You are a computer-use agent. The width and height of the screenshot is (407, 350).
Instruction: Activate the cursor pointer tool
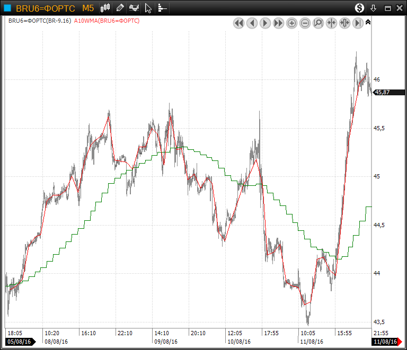pos(148,8)
